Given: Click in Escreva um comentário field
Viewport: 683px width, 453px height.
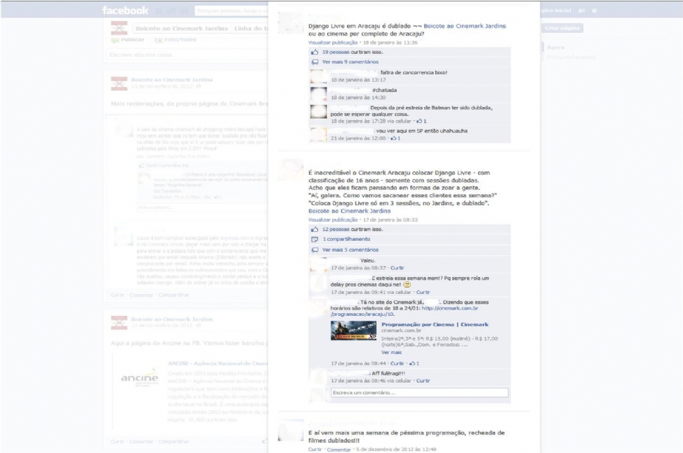Looking at the screenshot, I should click(419, 393).
